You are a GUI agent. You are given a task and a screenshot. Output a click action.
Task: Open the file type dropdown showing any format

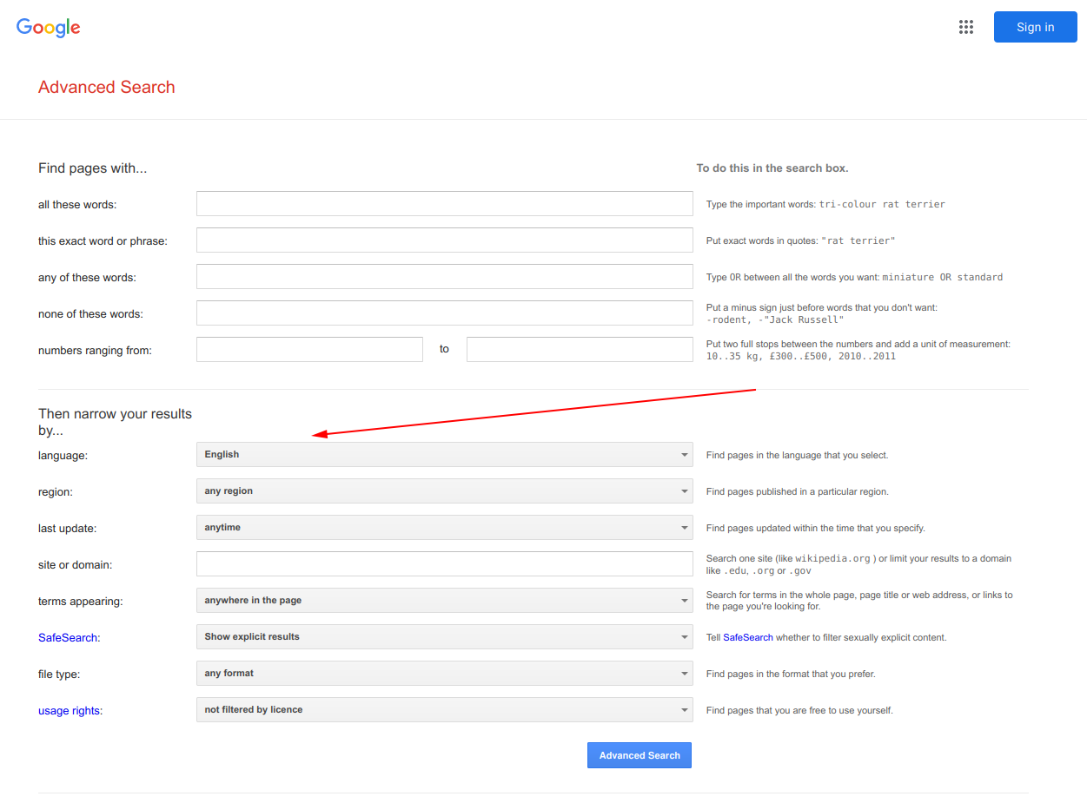coord(445,674)
